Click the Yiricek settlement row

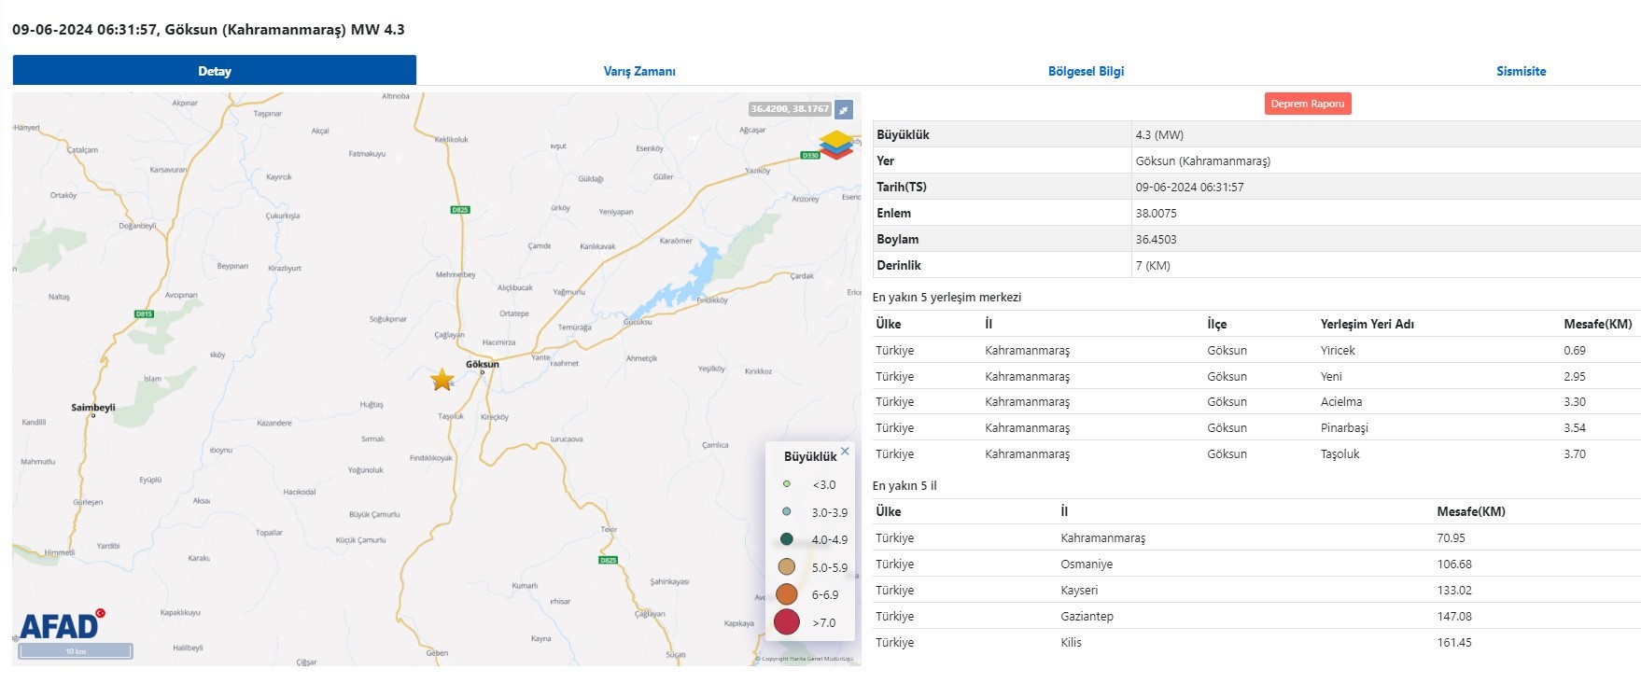[x=1338, y=351]
